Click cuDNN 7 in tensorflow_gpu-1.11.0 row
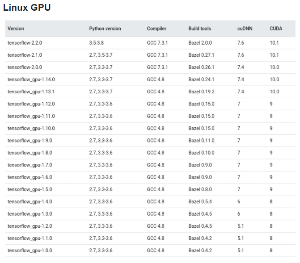This screenshot has height=263, width=300. pos(239,116)
